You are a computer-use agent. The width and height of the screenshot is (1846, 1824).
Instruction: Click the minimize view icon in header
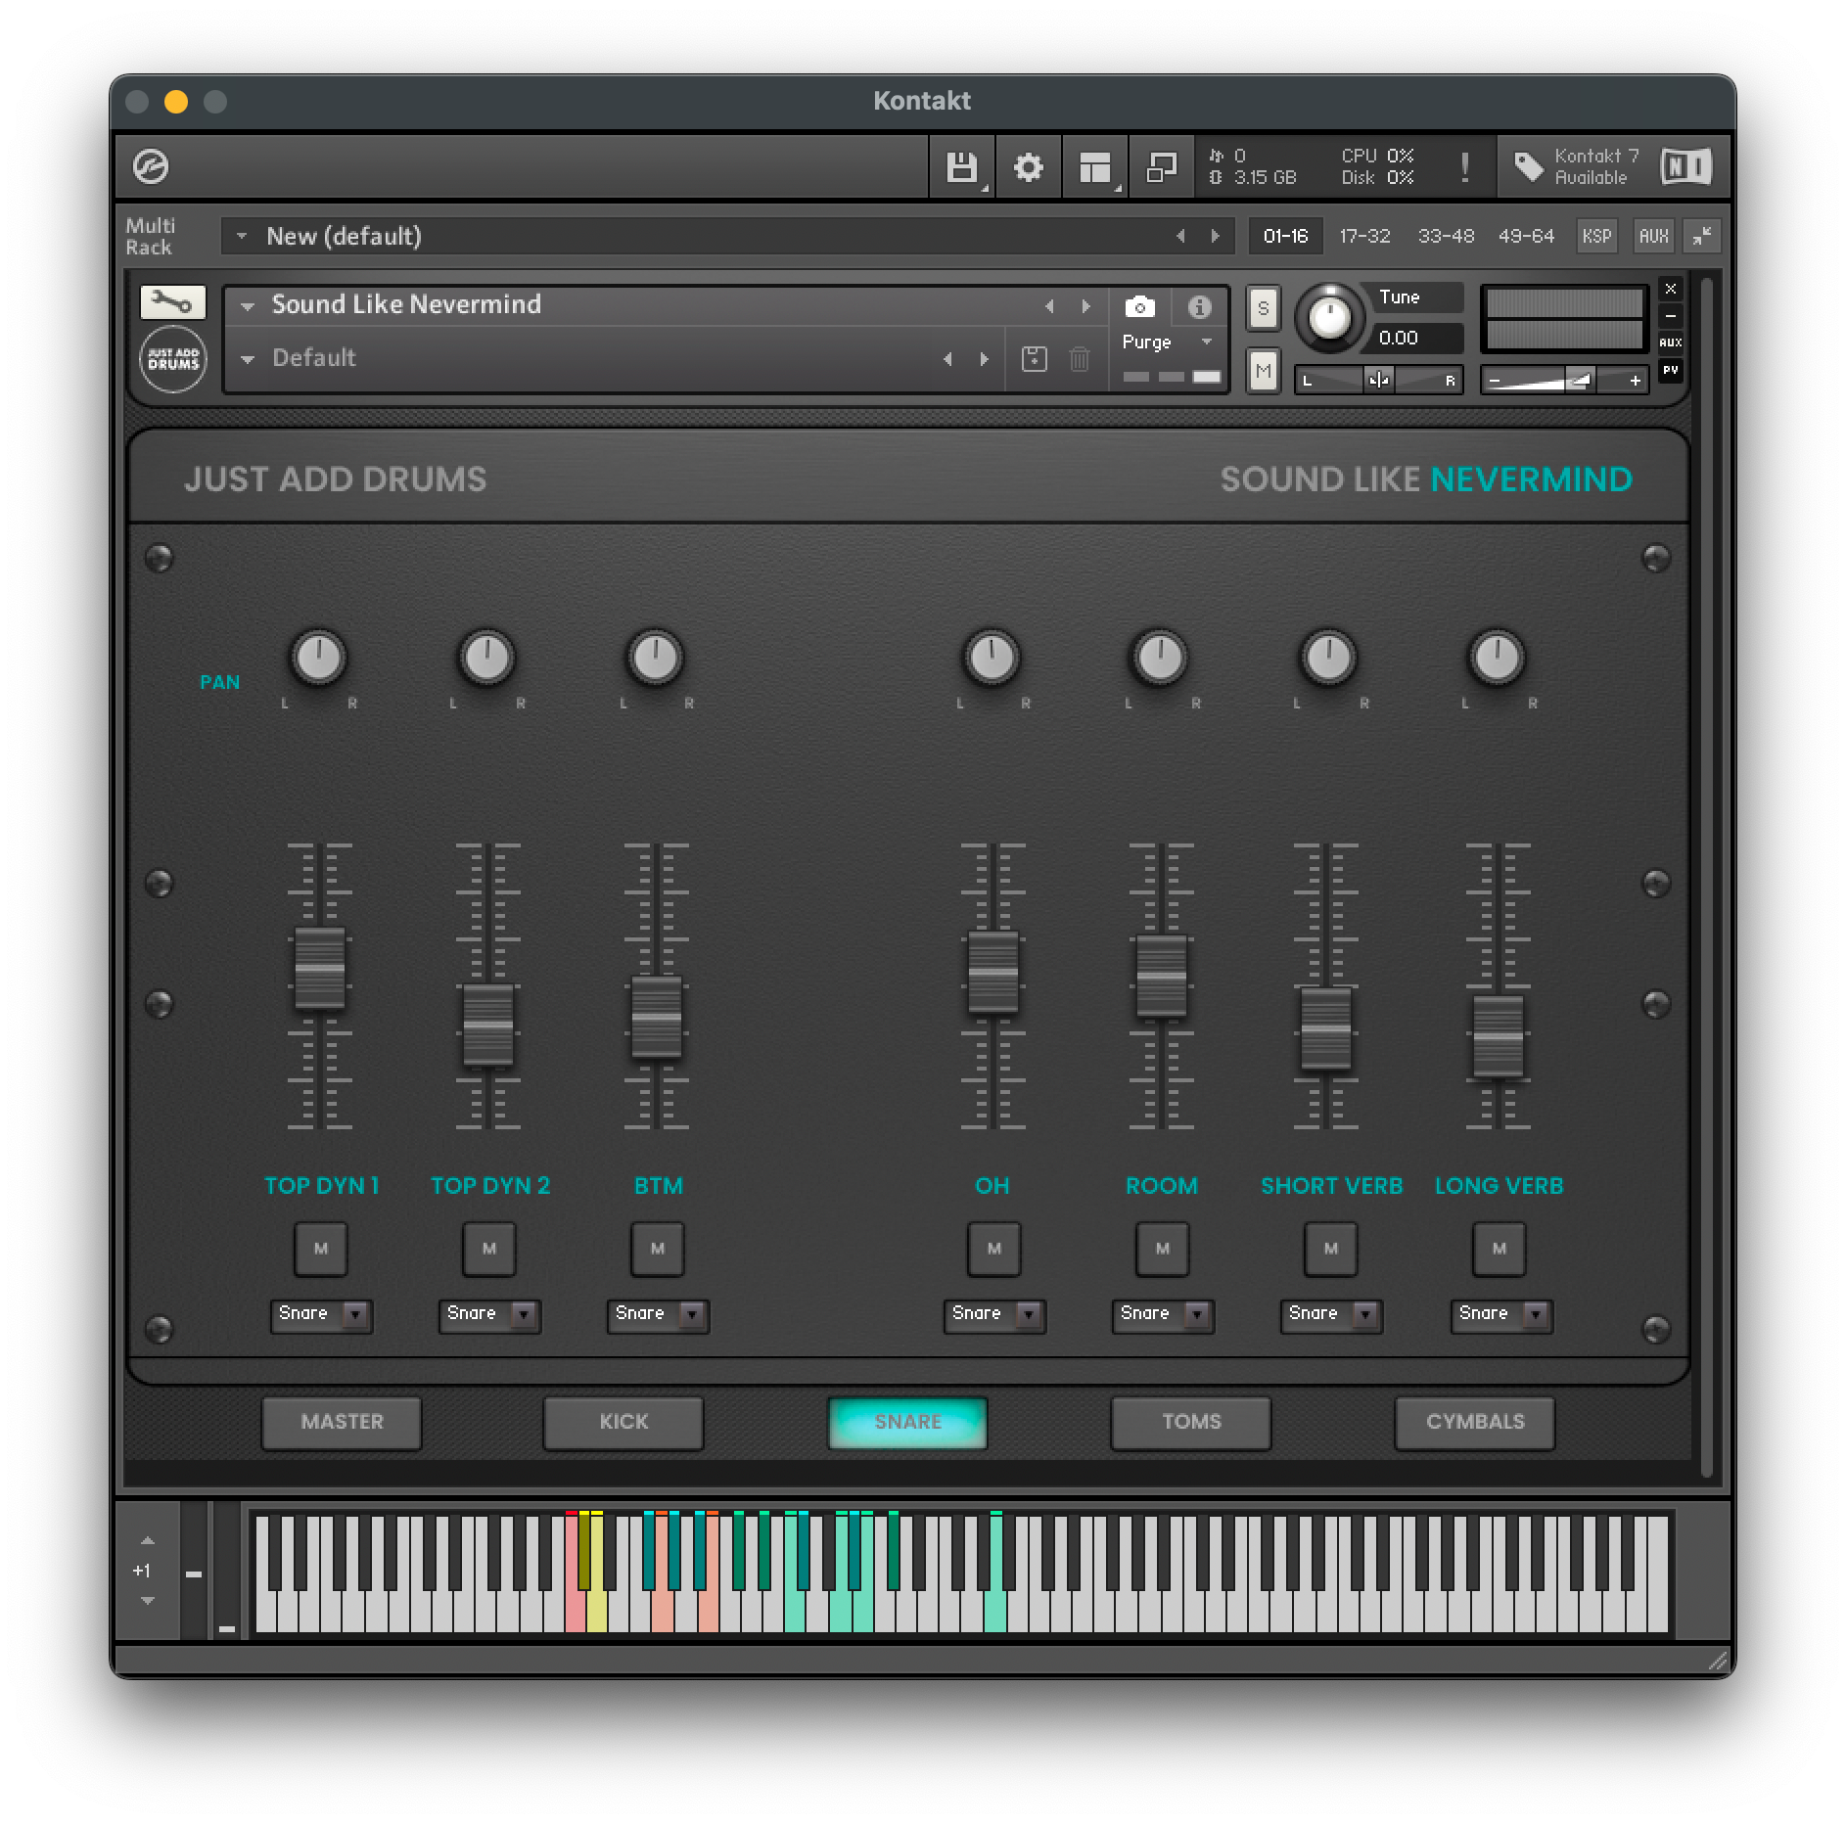click(1162, 167)
